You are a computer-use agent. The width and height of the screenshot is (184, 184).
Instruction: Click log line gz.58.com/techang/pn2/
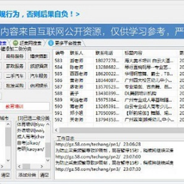pyautogui.click(x=98, y=157)
